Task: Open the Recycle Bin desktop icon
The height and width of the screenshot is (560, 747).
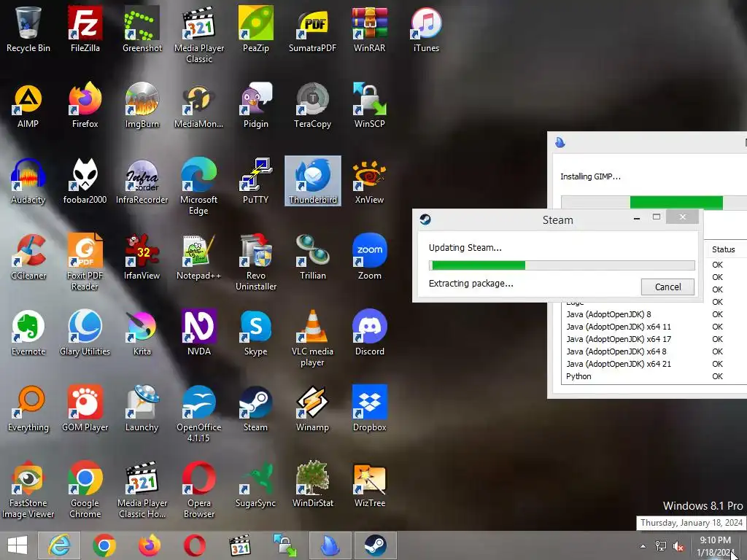Action: [28, 30]
